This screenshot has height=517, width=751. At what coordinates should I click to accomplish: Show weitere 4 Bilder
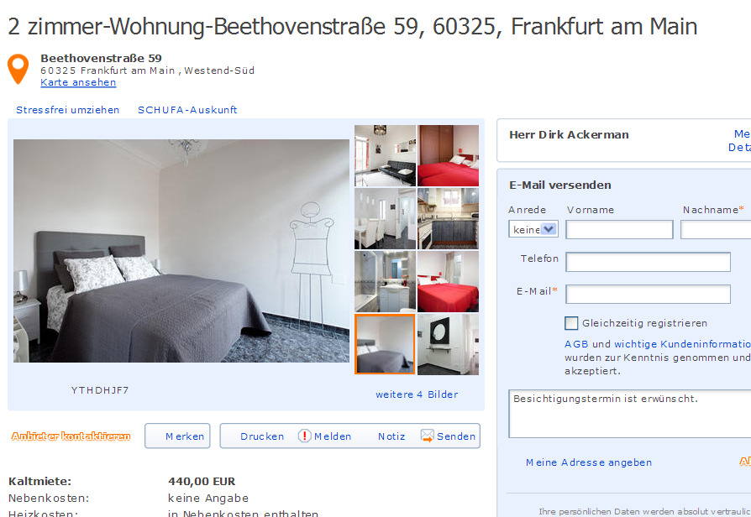click(417, 394)
